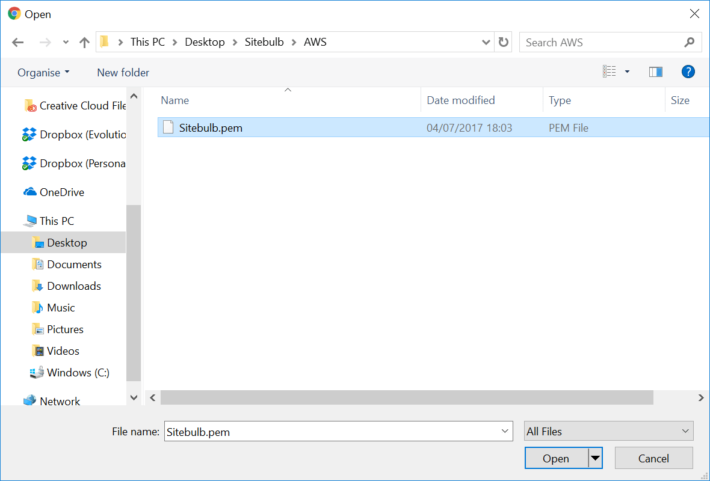Open Network in the sidebar
The height and width of the screenshot is (481, 710).
tap(52, 402)
